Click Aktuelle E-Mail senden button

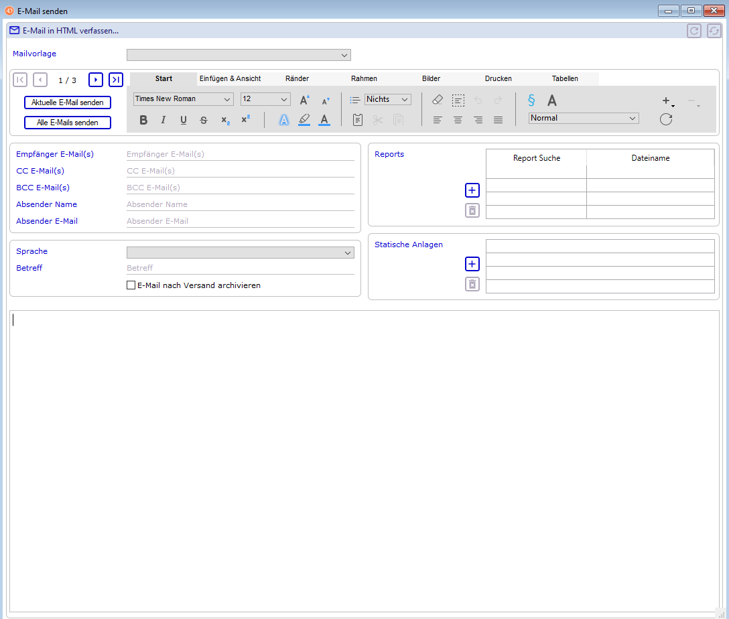click(x=68, y=102)
